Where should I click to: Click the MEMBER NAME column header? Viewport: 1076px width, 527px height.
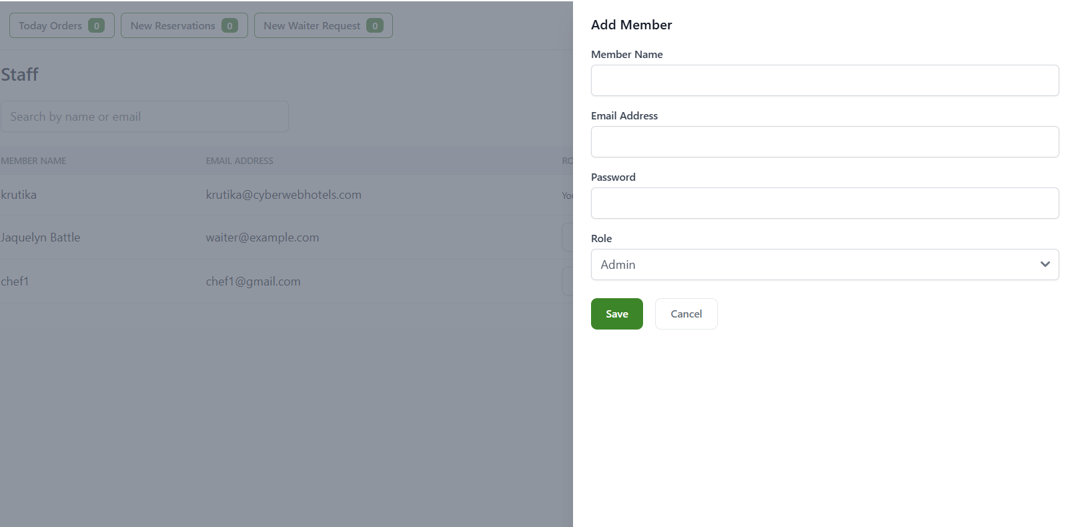[33, 161]
